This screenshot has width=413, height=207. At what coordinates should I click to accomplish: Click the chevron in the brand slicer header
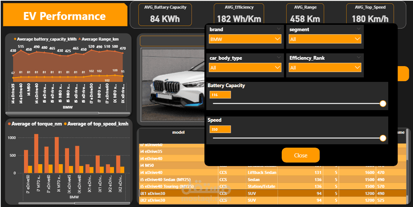(279, 29)
